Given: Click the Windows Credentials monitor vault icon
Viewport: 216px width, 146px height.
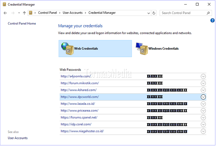Looking at the screenshot, I should tap(142, 49).
